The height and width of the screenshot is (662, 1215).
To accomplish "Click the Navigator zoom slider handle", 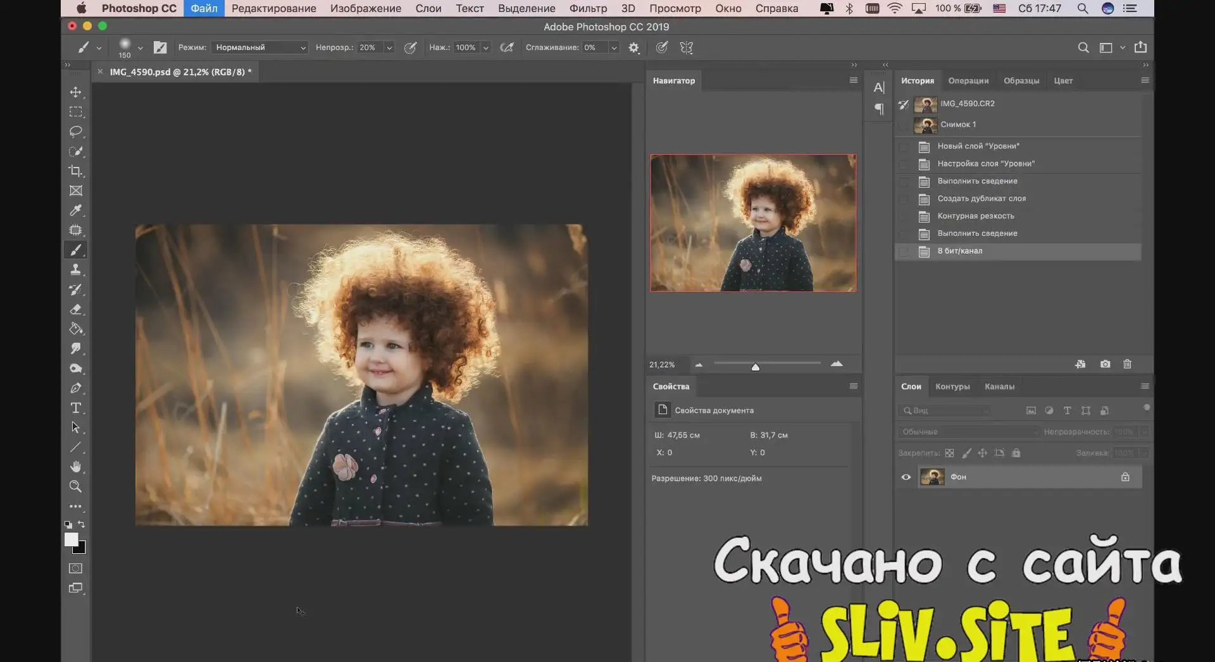I will tap(755, 367).
